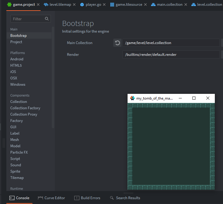Image resolution: width=223 pixels, height=204 pixels.
Task: Close the level.tilemap tab
Action: click(74, 5)
